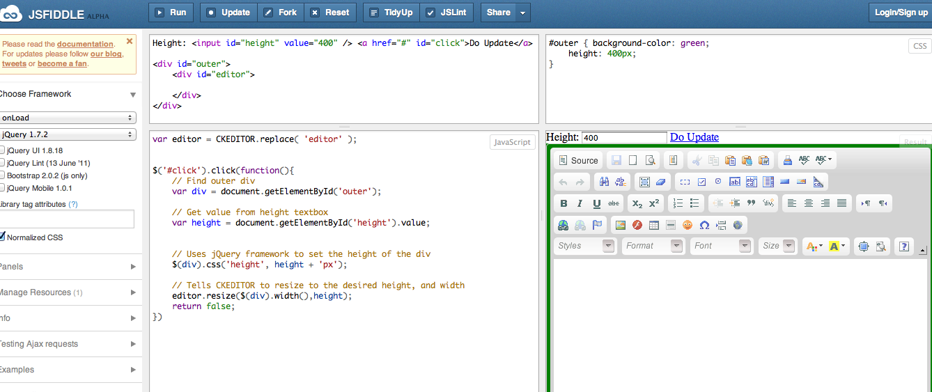Open the Size dropdown in editor
Screen dimensions: 932x392
[777, 246]
